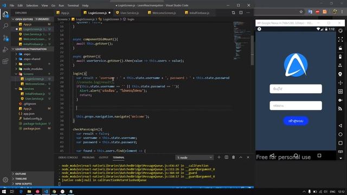Open emulator network RSS-style icon

[x=340, y=108]
